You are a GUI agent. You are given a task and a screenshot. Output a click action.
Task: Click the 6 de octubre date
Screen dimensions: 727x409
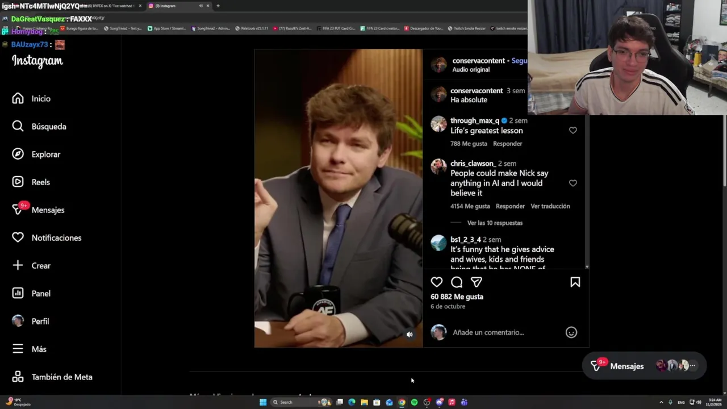pyautogui.click(x=448, y=307)
